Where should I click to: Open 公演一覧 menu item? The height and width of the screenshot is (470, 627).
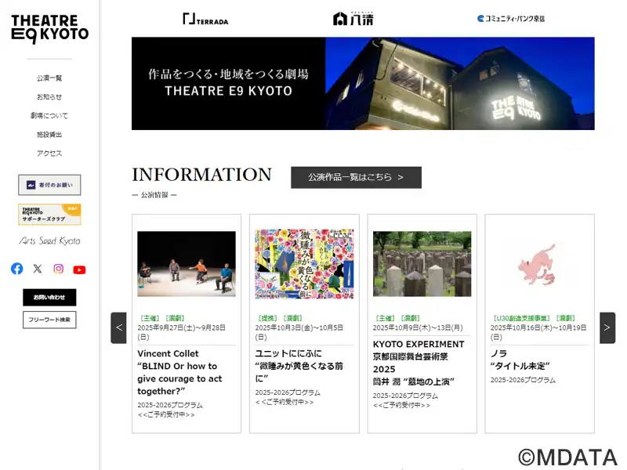pyautogui.click(x=49, y=78)
